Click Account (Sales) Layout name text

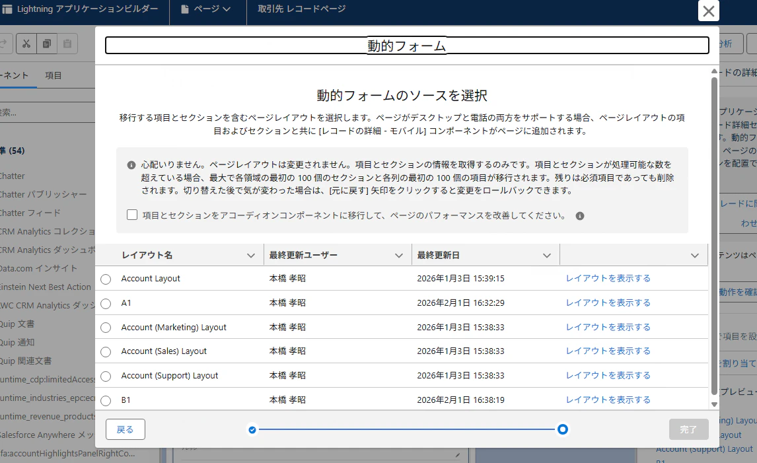coord(164,351)
